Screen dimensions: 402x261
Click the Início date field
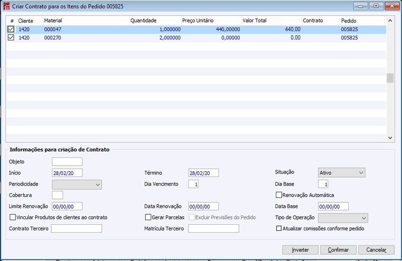[x=67, y=173]
